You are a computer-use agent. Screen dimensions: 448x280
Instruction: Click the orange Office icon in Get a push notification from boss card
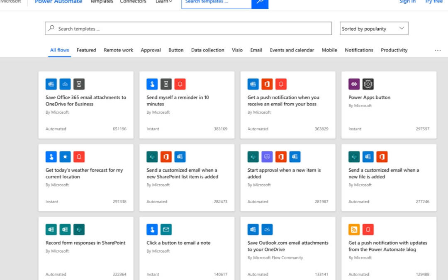pyautogui.click(x=267, y=84)
